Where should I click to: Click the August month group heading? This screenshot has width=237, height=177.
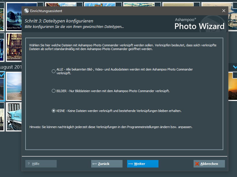pyautogui.click(x=10, y=67)
